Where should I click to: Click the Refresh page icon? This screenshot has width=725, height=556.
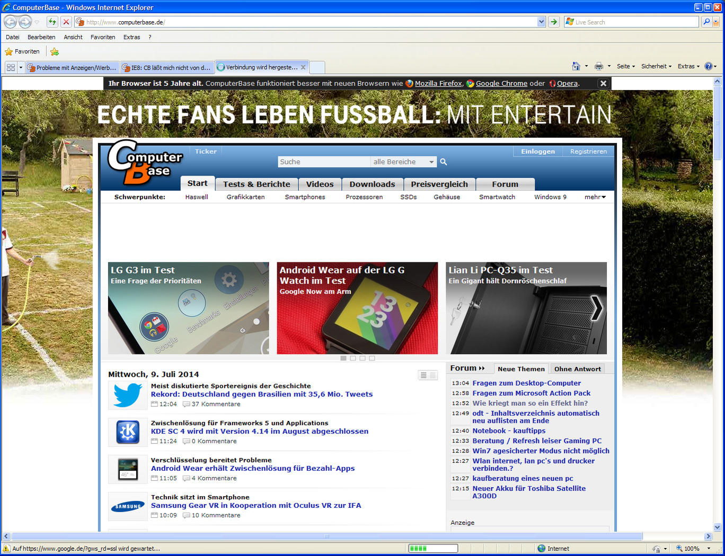coord(52,22)
